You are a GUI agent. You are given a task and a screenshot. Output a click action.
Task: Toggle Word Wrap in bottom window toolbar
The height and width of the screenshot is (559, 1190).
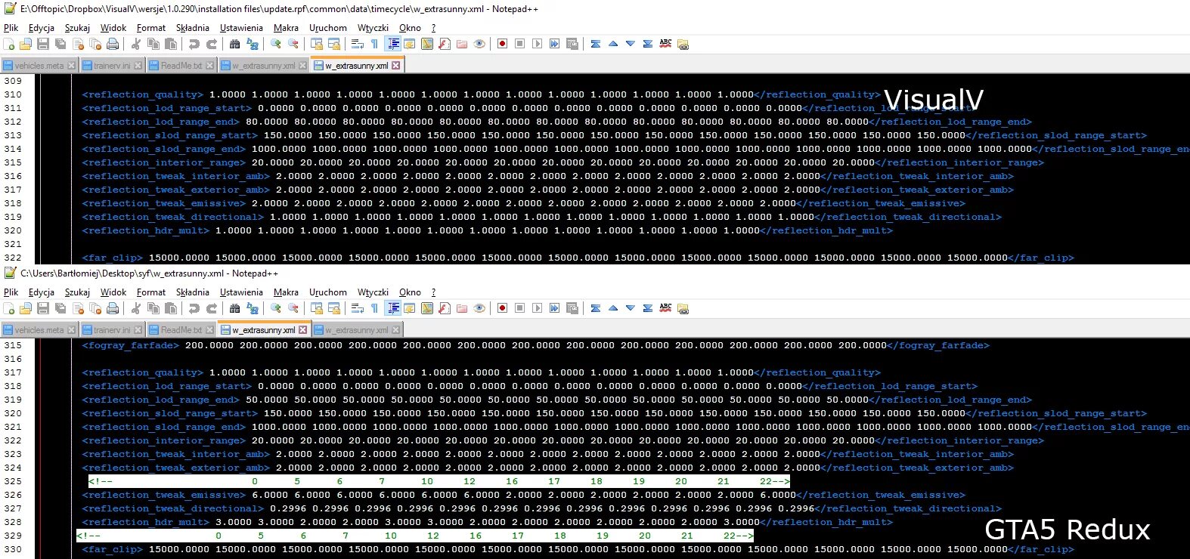click(x=357, y=308)
